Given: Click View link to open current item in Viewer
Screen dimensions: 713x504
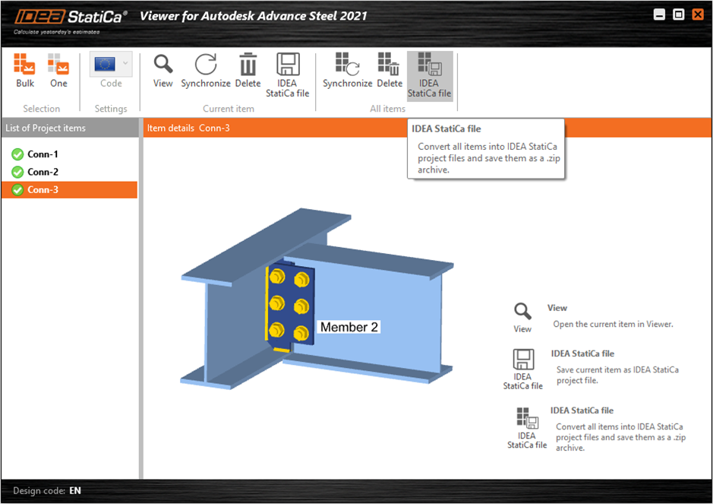Looking at the screenshot, I should tap(557, 307).
